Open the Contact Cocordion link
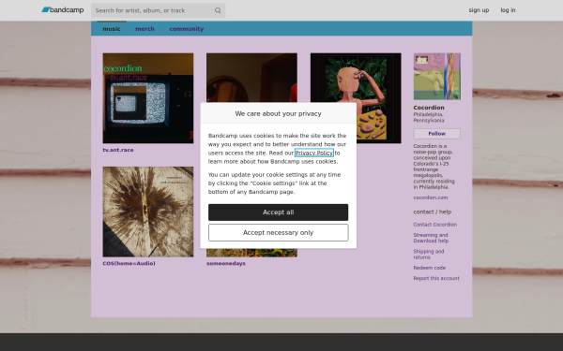Viewport: 563px width, 351px height. [x=434, y=225]
